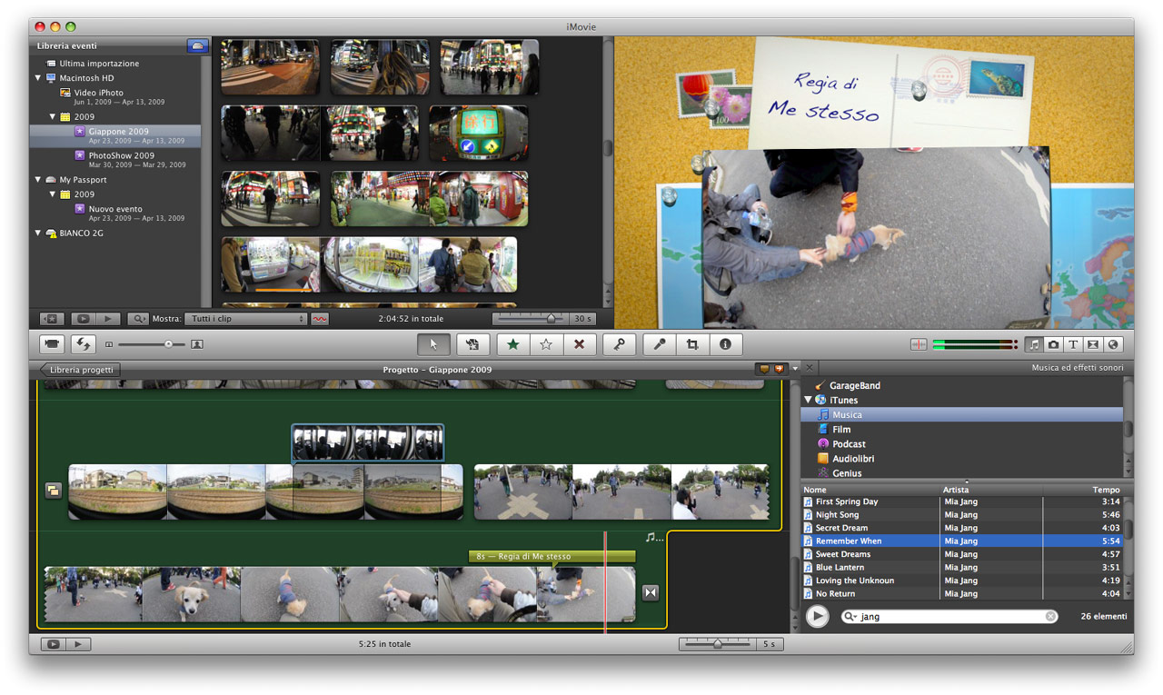1163x695 pixels.
Task: Reject selection with the red X
Action: [579, 344]
